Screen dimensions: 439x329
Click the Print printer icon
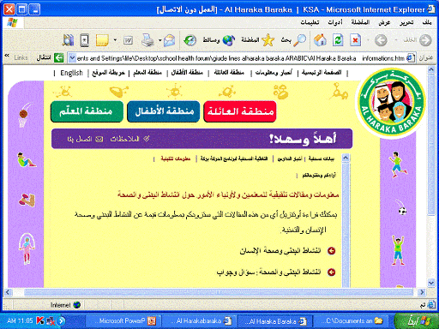147,40
